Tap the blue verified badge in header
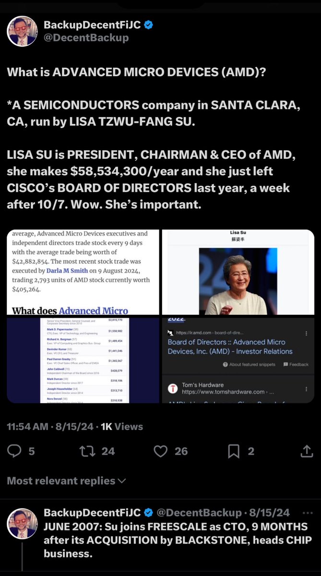 [149, 25]
